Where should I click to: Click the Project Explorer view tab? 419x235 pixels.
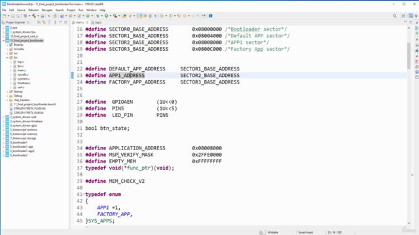pyautogui.click(x=15, y=22)
